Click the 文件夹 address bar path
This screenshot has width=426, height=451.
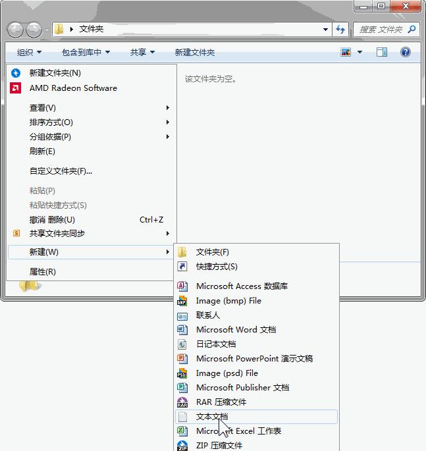tap(91, 29)
